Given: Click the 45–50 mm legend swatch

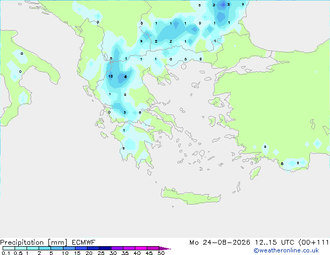Looking at the screenshot, I should click(x=153, y=248).
